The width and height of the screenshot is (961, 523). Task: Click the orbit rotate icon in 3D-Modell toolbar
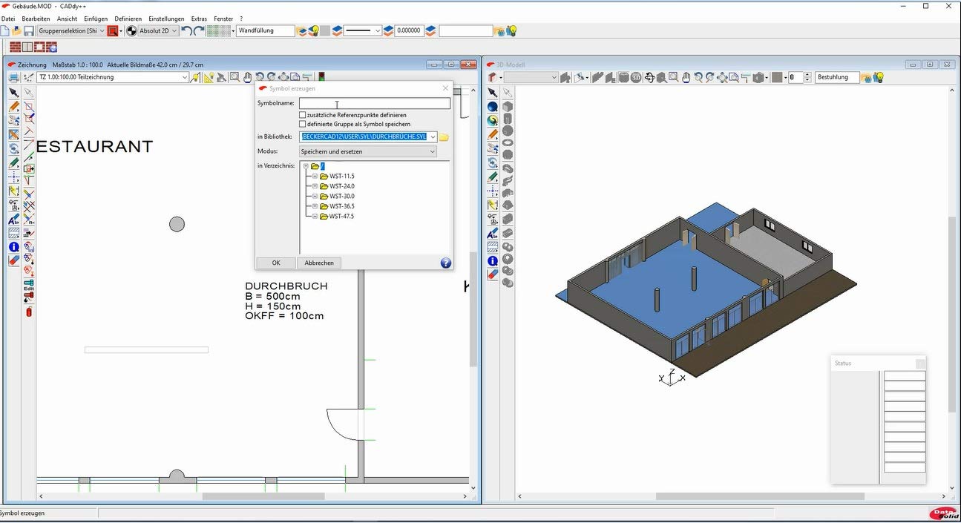[x=649, y=77]
